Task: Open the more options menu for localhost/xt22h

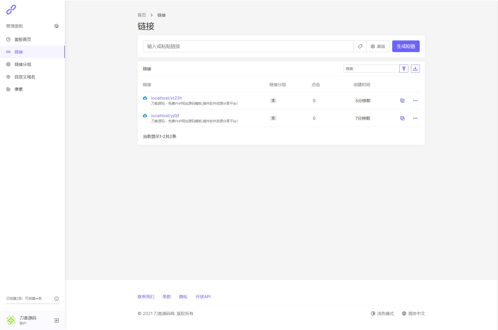Action: click(x=415, y=101)
